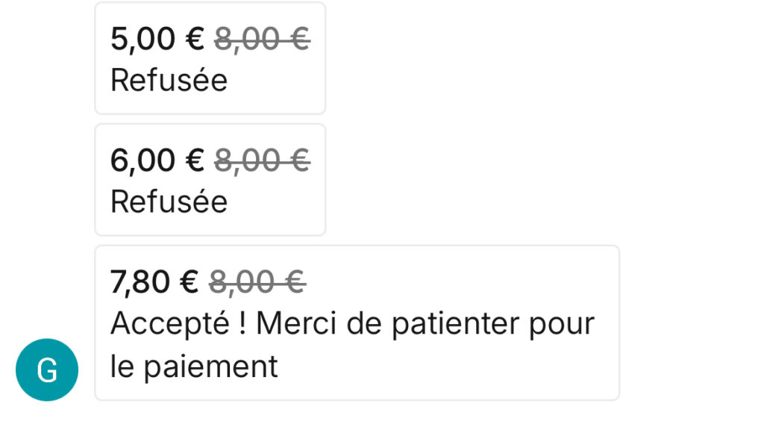Select the 5,00 € refused offer bubble
The width and height of the screenshot is (764, 430).
point(210,58)
